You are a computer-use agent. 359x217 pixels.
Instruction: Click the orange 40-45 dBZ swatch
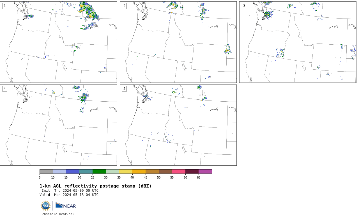click(x=139, y=172)
